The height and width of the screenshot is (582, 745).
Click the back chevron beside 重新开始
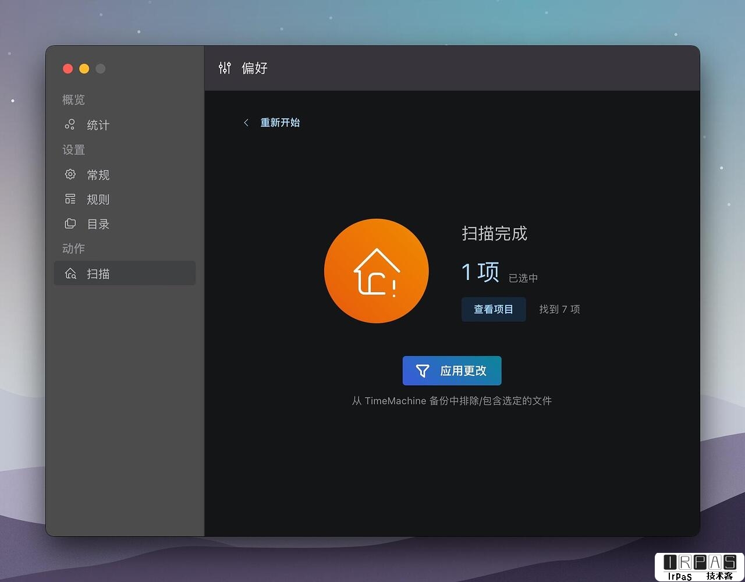(246, 123)
